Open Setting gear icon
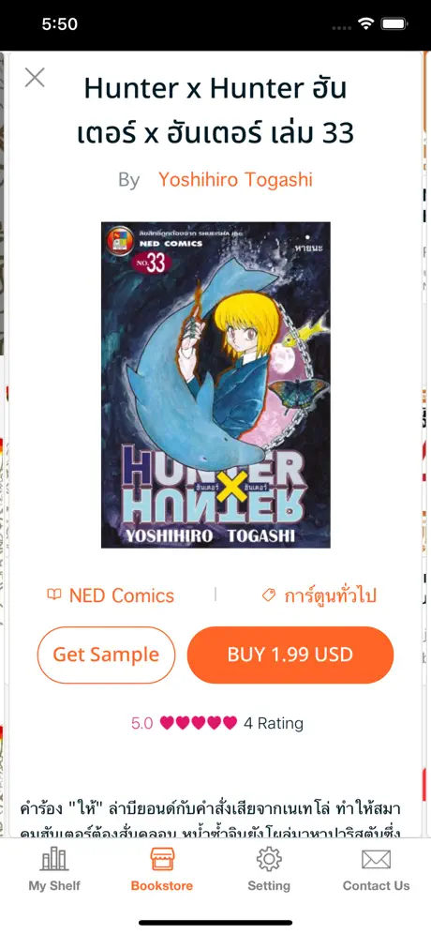The width and height of the screenshot is (431, 934). [269, 859]
